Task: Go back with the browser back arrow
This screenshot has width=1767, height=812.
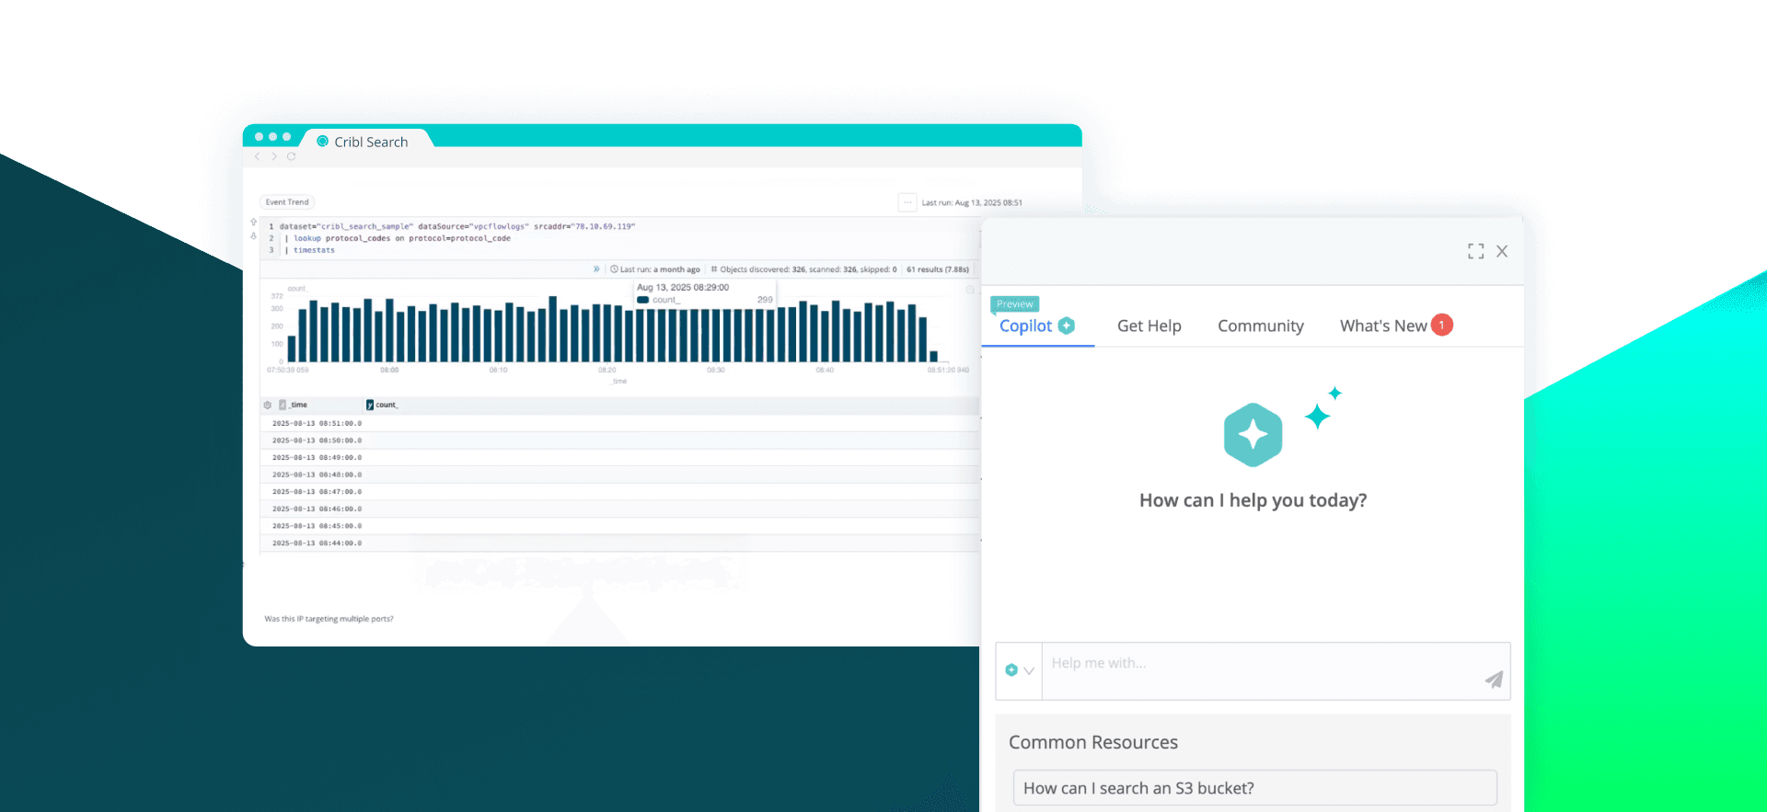Action: [258, 156]
